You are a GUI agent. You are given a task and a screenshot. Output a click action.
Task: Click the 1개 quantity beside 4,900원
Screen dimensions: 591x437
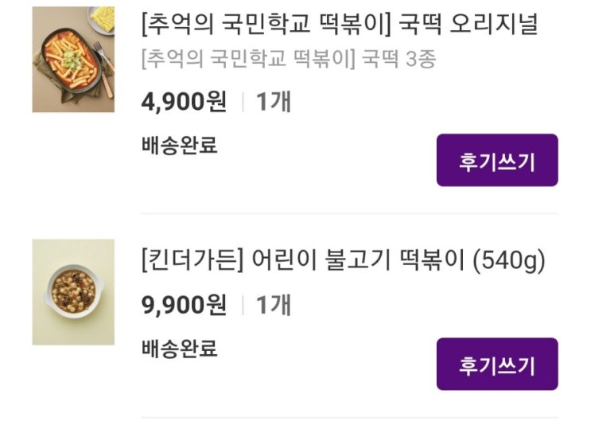coord(273,102)
